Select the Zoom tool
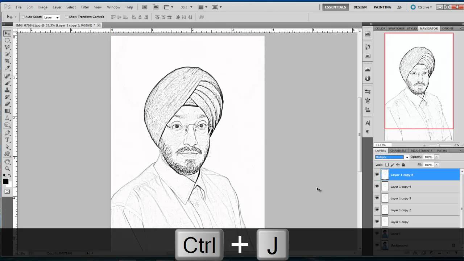This screenshot has height=261, width=464. point(7,169)
